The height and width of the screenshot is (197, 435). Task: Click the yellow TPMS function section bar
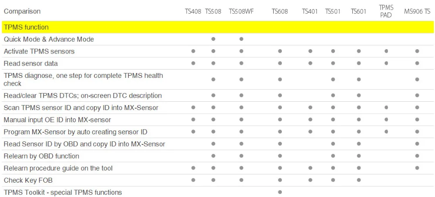tap(218, 27)
